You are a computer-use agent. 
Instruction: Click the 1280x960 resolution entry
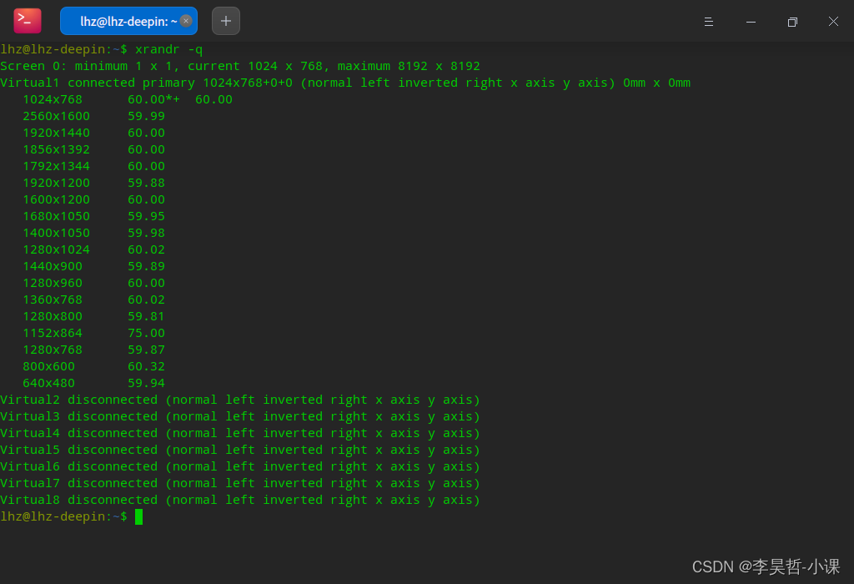coord(53,284)
